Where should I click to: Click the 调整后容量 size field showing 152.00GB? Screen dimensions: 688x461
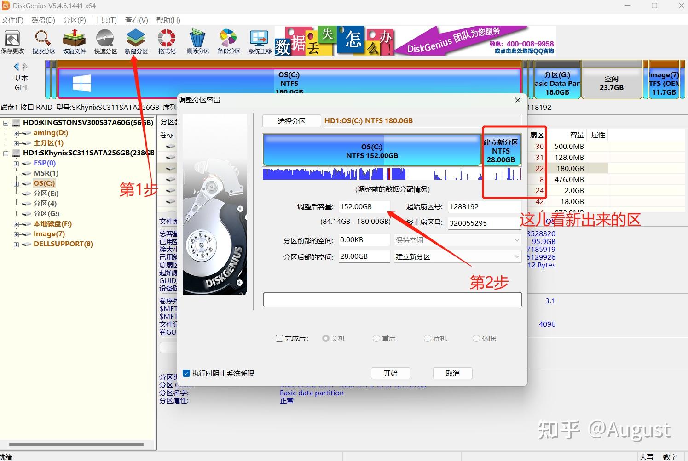[364, 207]
